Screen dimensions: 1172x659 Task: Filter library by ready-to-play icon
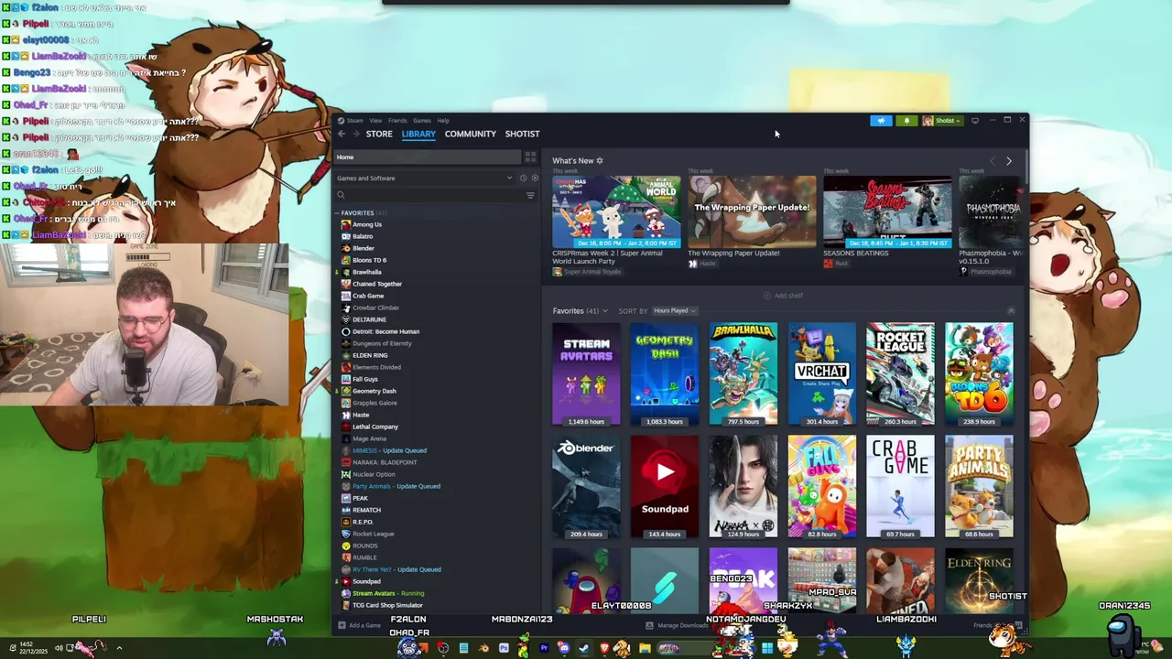[x=535, y=178]
